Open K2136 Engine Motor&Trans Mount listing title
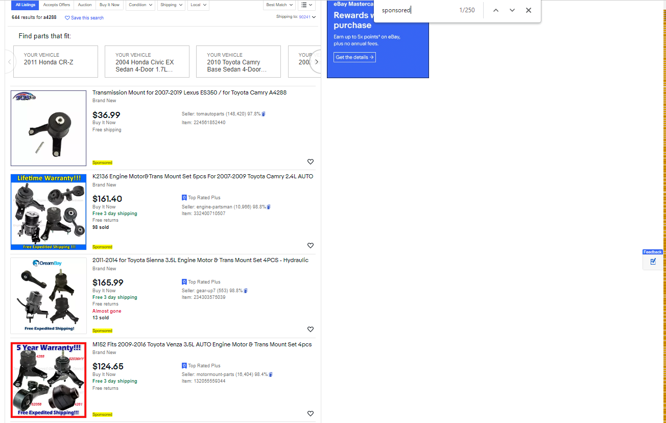666x423 pixels. point(203,177)
